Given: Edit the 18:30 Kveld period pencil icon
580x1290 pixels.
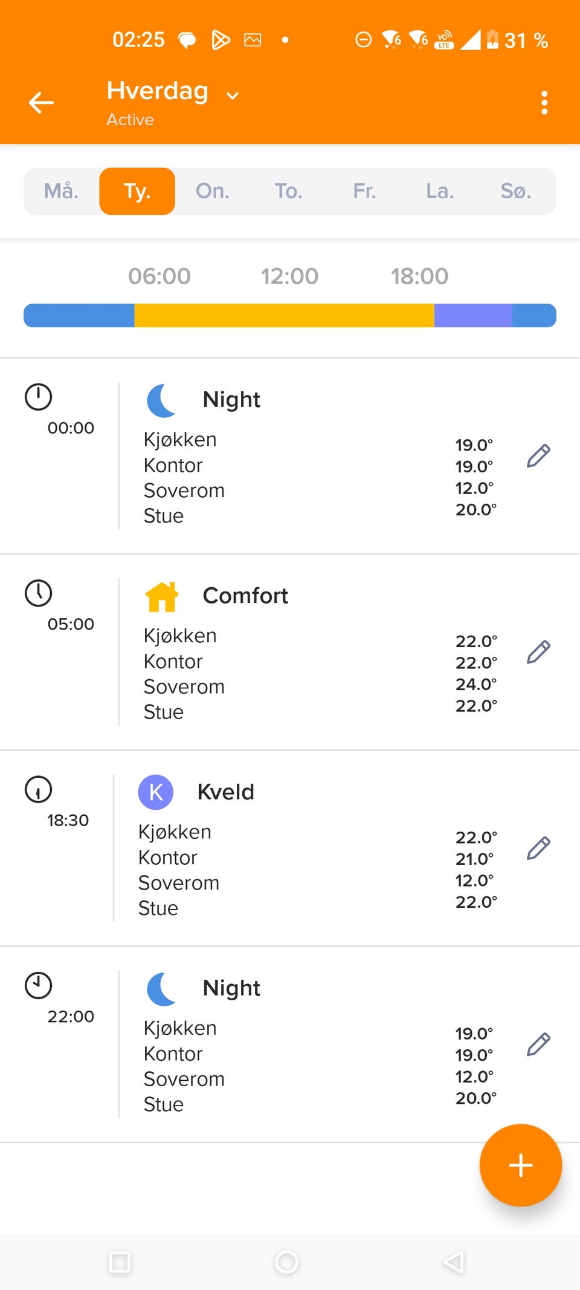Looking at the screenshot, I should [538, 849].
